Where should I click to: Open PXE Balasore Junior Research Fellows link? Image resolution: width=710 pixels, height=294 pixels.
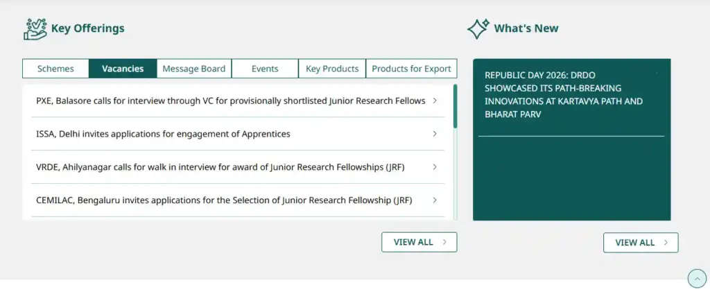(x=230, y=101)
